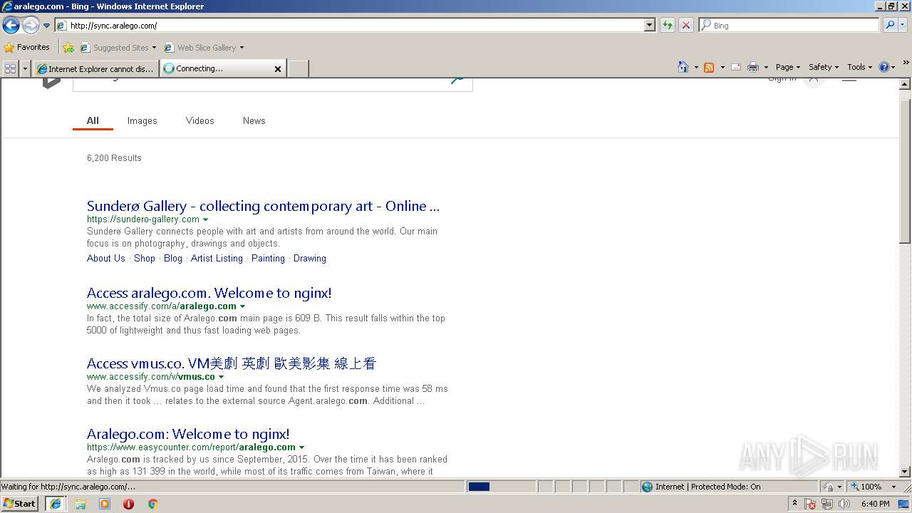Open the Favorites star button

point(26,48)
